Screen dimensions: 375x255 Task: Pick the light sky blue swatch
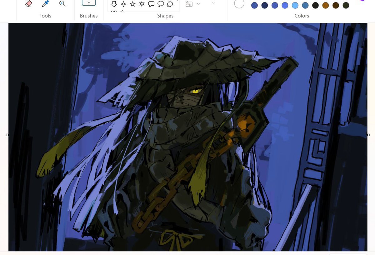295,5
